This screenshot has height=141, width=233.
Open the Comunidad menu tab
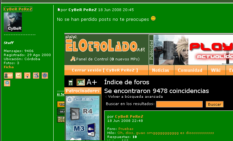pyautogui.click(x=190, y=70)
